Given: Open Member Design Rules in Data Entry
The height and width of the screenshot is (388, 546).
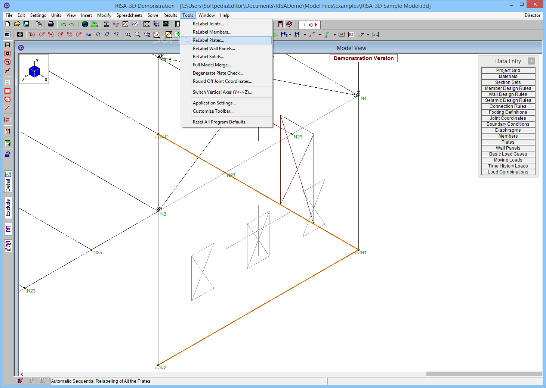Looking at the screenshot, I should (508, 88).
